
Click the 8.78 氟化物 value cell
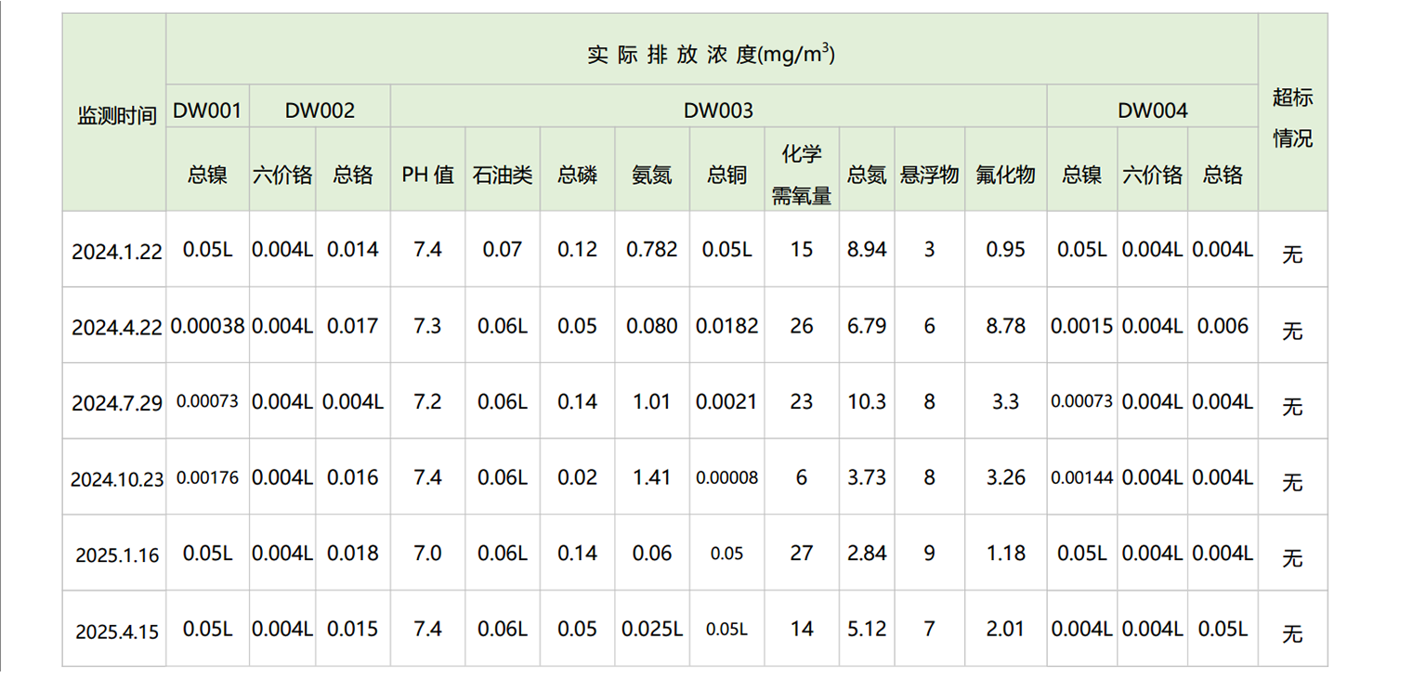tap(1005, 326)
